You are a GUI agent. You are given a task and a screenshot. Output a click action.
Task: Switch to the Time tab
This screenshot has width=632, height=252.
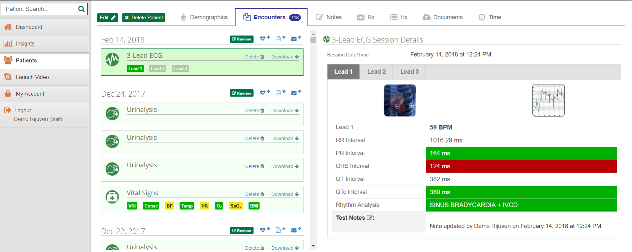pyautogui.click(x=490, y=17)
